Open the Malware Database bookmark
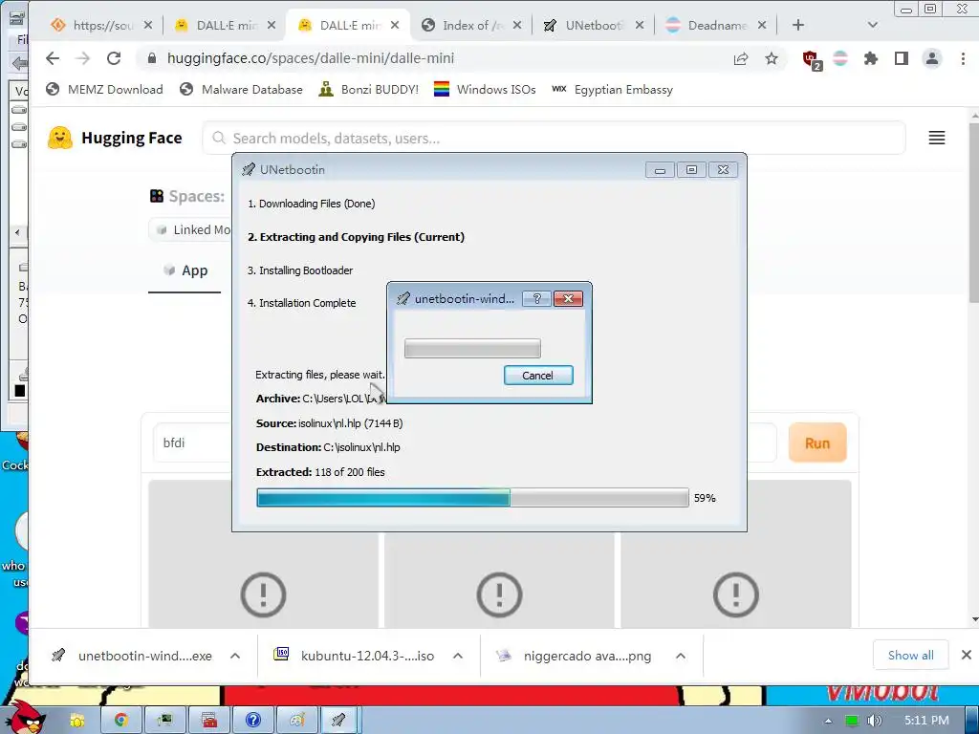Image resolution: width=979 pixels, height=734 pixels. (x=241, y=89)
